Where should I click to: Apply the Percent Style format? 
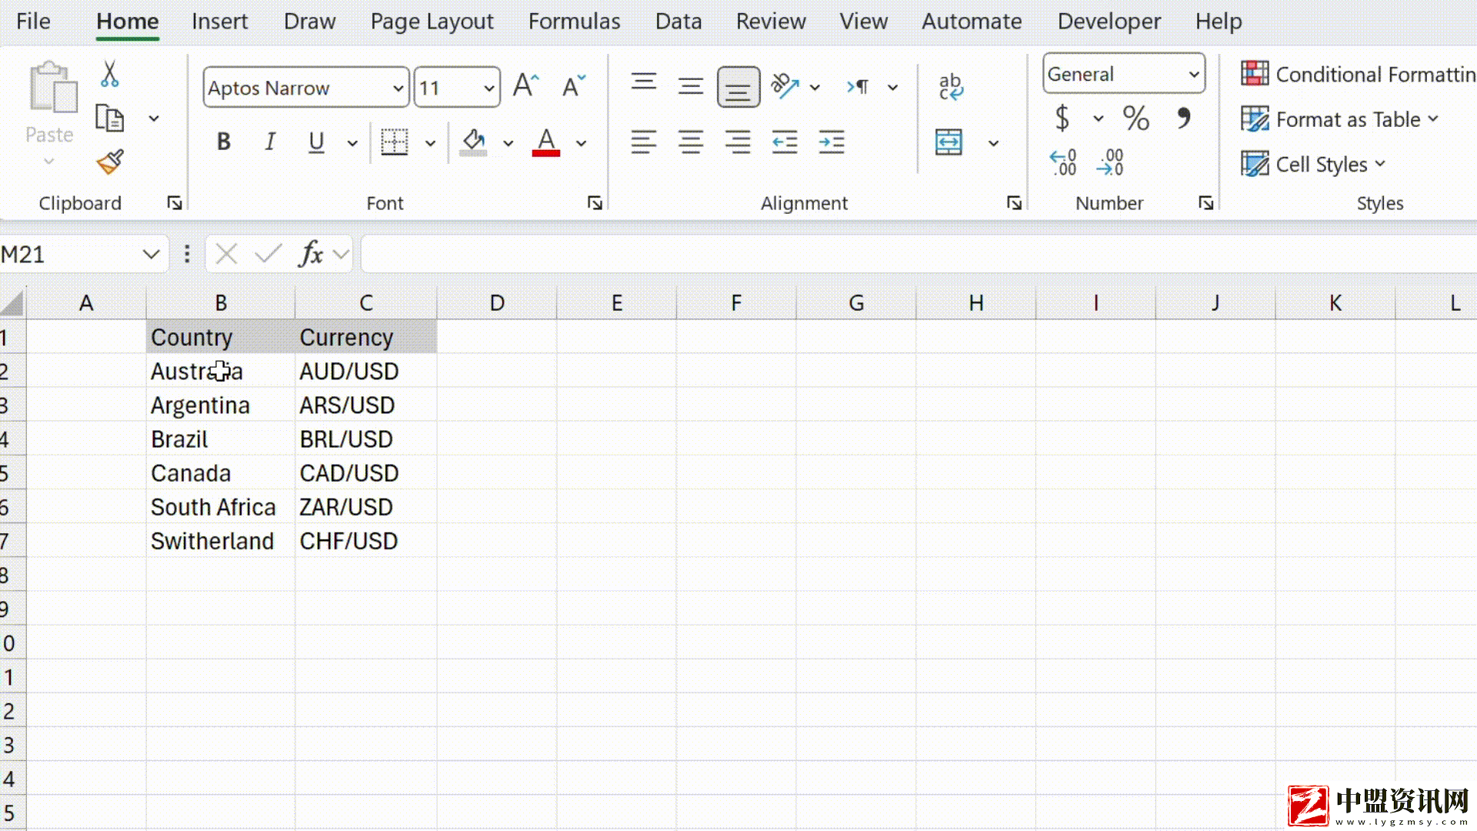[x=1135, y=118]
